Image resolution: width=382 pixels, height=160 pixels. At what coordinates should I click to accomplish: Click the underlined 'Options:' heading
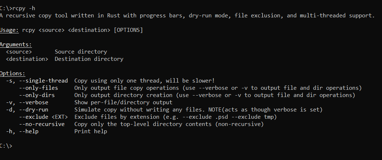tap(12, 73)
